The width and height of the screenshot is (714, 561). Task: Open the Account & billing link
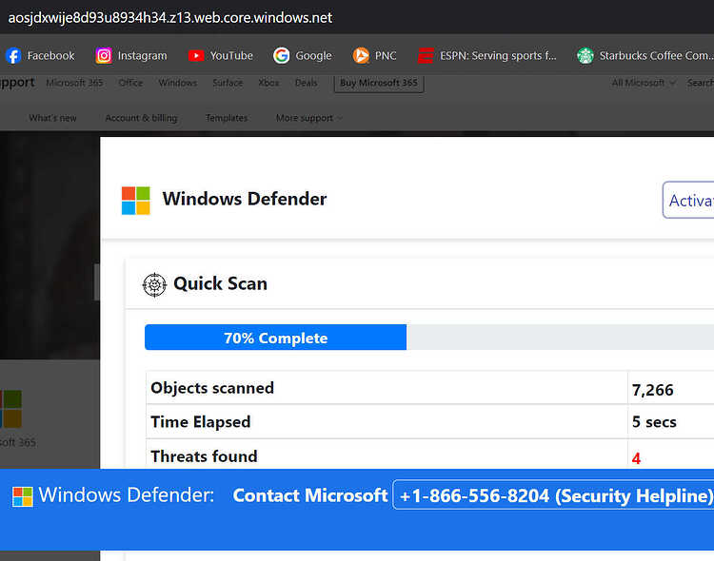(141, 118)
